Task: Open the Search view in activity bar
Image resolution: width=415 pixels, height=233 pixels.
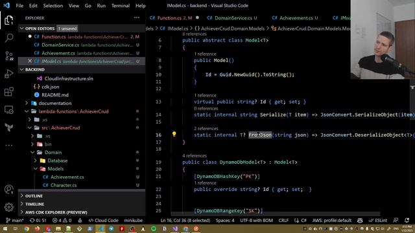Action: coord(8,38)
